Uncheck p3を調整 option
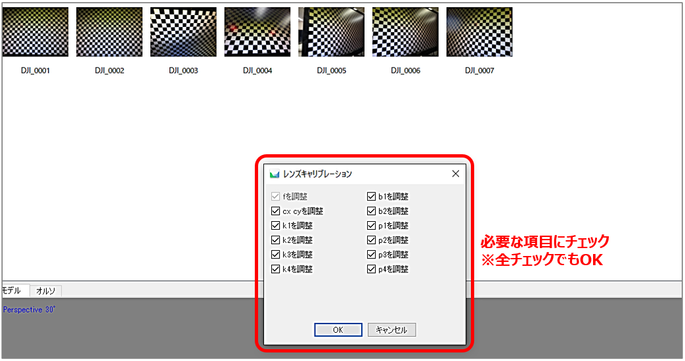 tap(371, 255)
